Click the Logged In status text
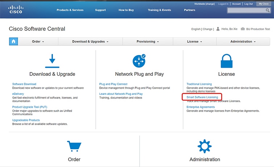 tap(223, 4)
